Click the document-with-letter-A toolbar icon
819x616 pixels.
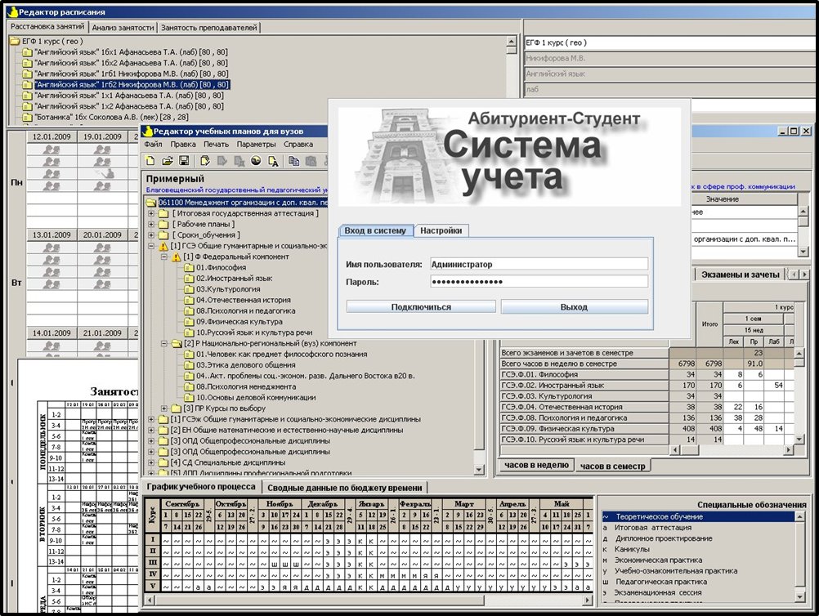tap(273, 161)
